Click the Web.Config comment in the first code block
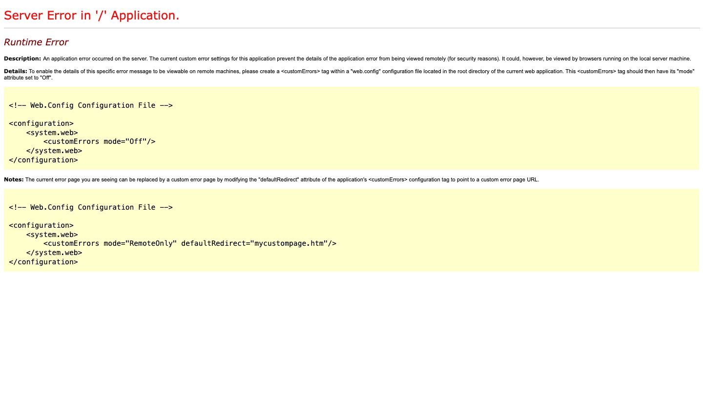 point(90,105)
